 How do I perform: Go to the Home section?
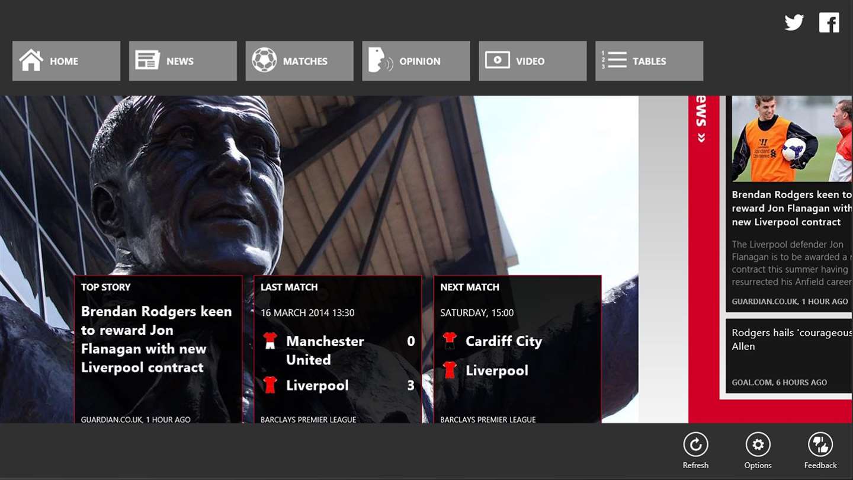pos(66,61)
